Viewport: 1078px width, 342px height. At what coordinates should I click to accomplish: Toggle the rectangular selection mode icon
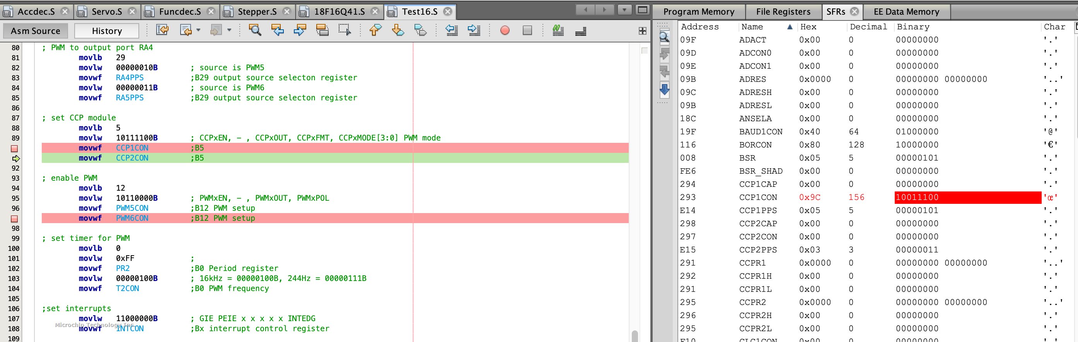345,30
